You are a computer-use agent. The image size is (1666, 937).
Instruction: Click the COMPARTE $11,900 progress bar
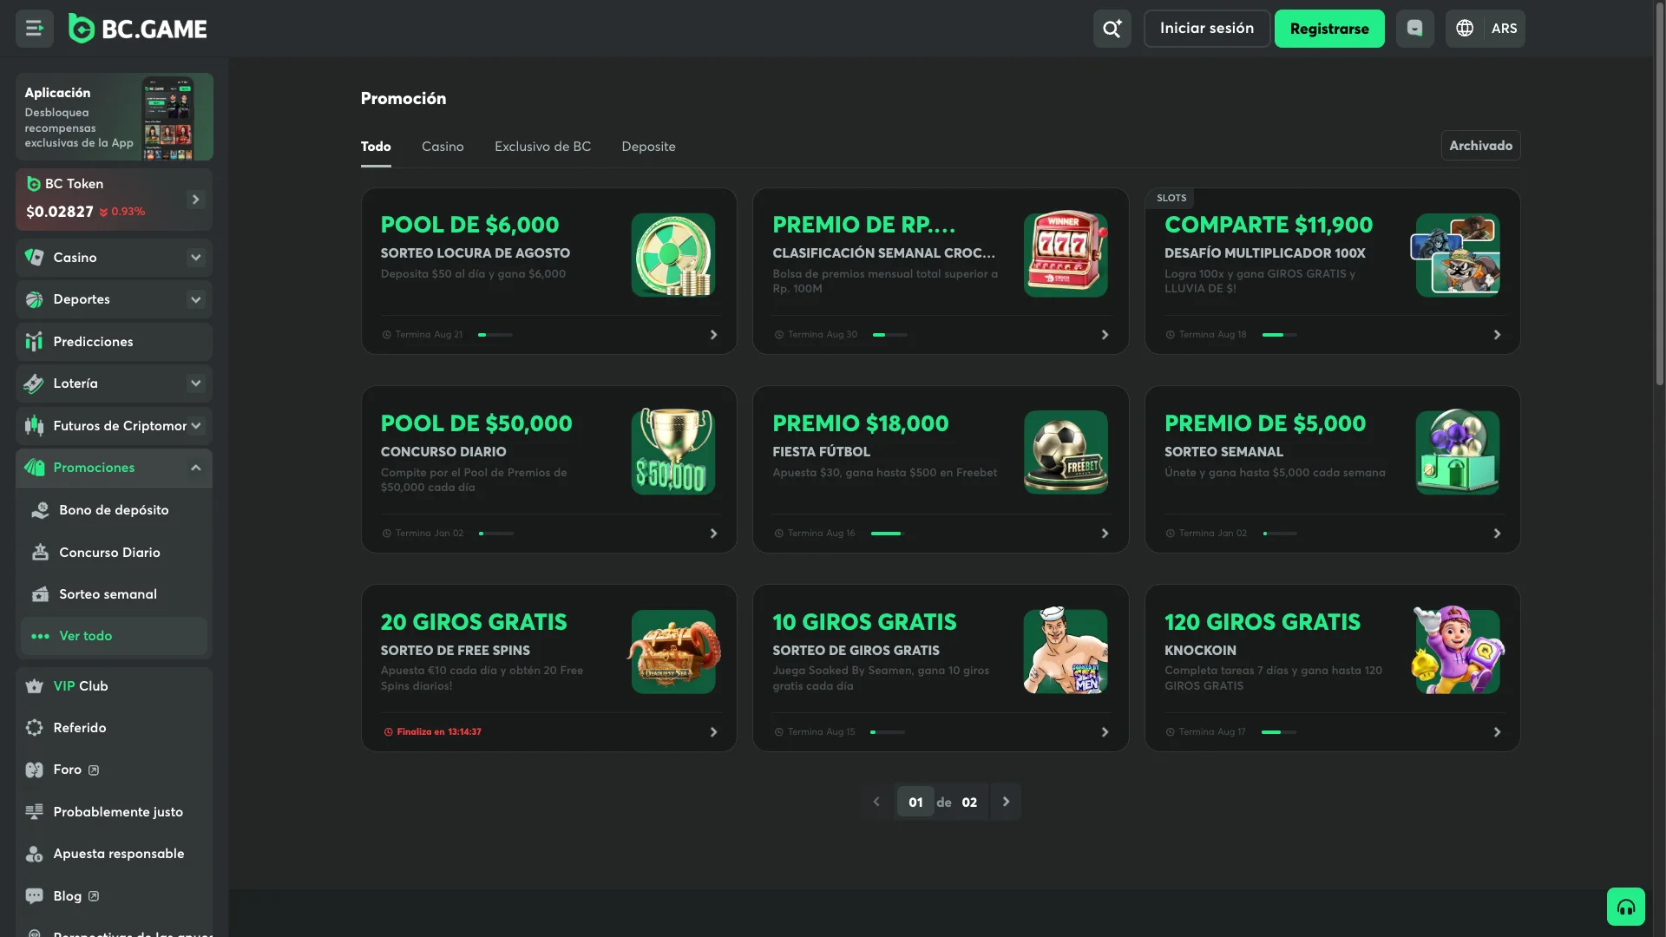[x=1279, y=335]
